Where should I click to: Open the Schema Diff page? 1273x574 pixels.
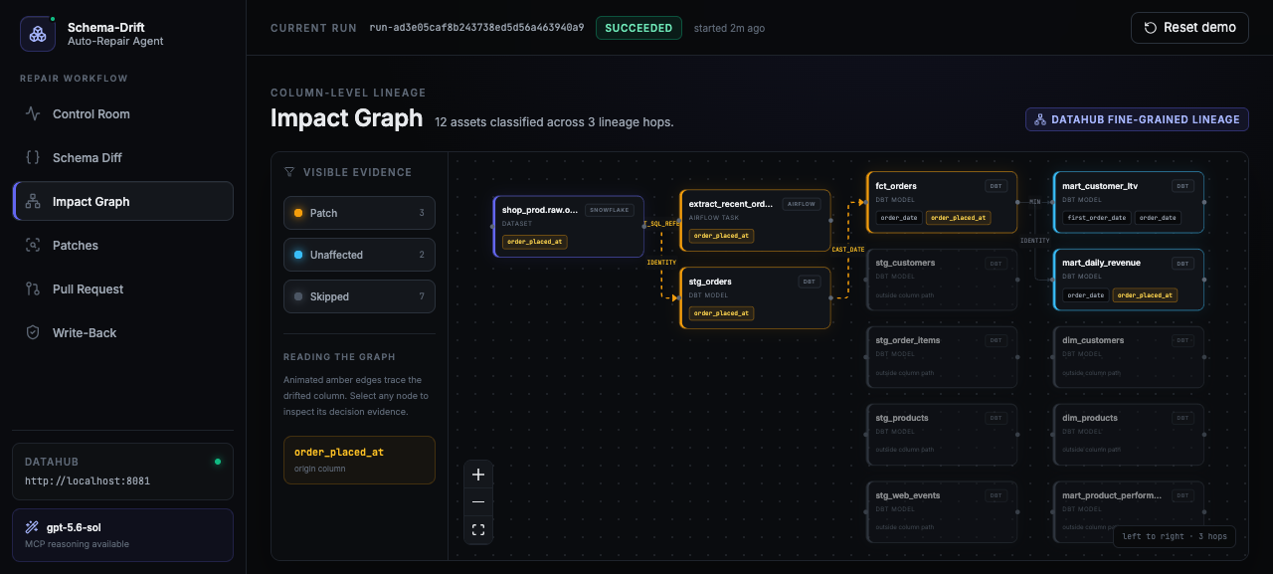[x=123, y=157]
